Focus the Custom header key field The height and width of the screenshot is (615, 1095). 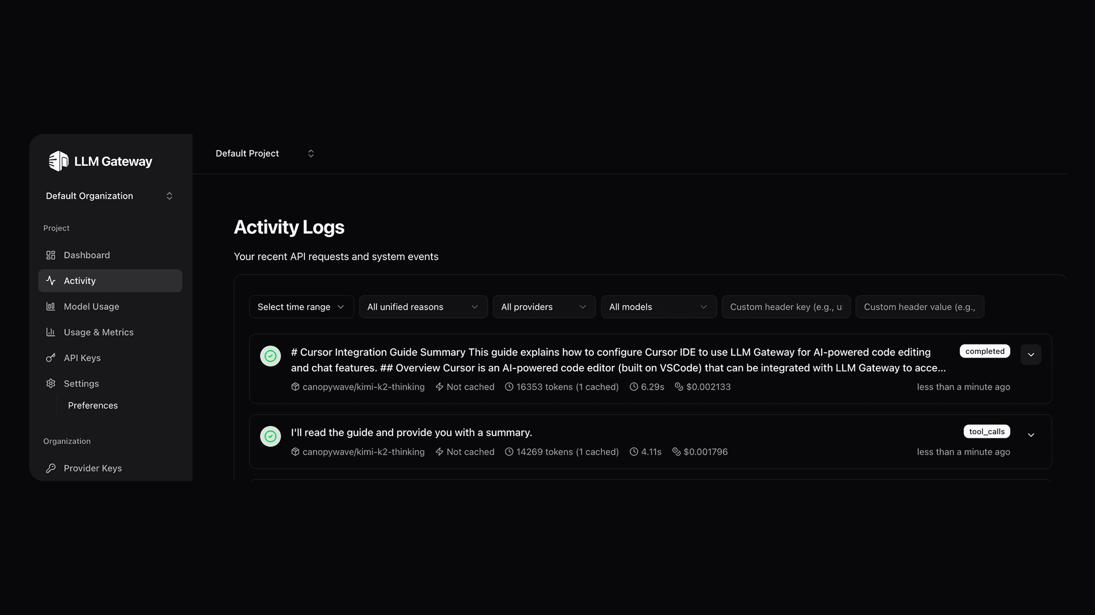tap(786, 307)
